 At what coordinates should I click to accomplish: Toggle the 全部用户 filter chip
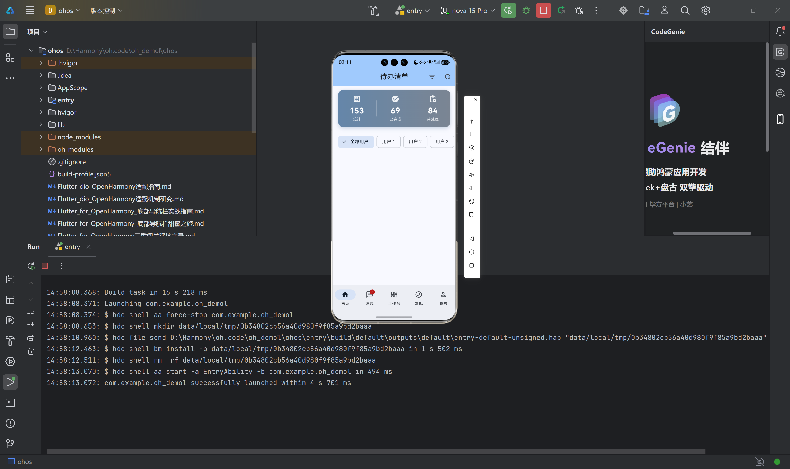[x=356, y=142]
